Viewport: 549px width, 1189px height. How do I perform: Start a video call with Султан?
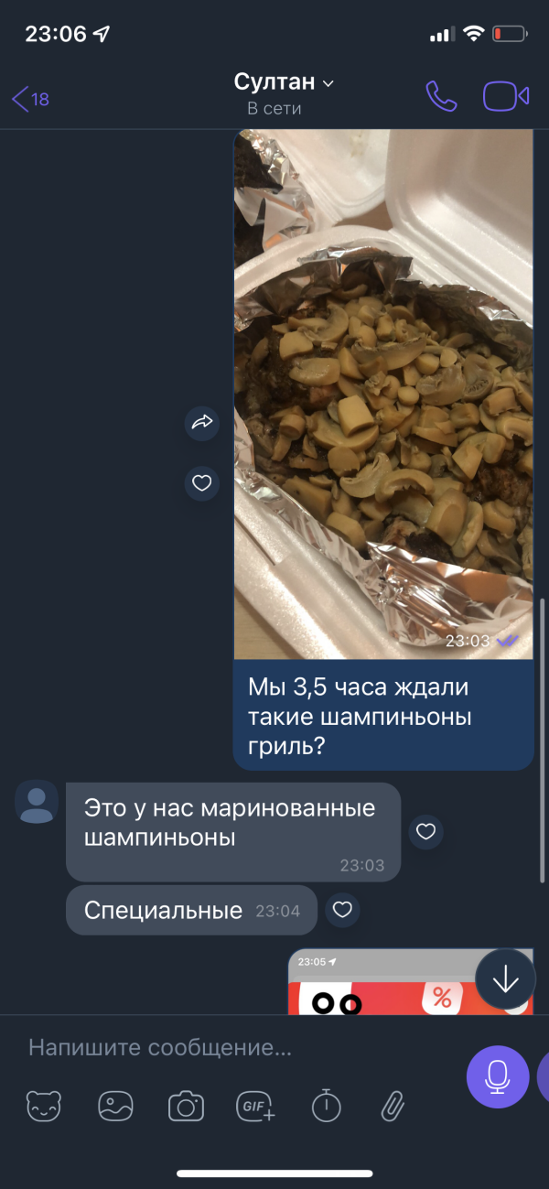506,96
